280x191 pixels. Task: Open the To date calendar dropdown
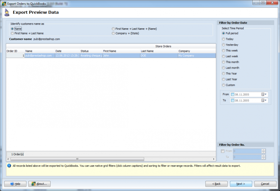264,100
